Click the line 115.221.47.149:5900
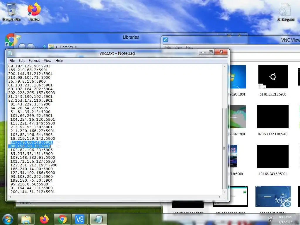The height and width of the screenshot is (225, 300). pyautogui.click(x=33, y=123)
